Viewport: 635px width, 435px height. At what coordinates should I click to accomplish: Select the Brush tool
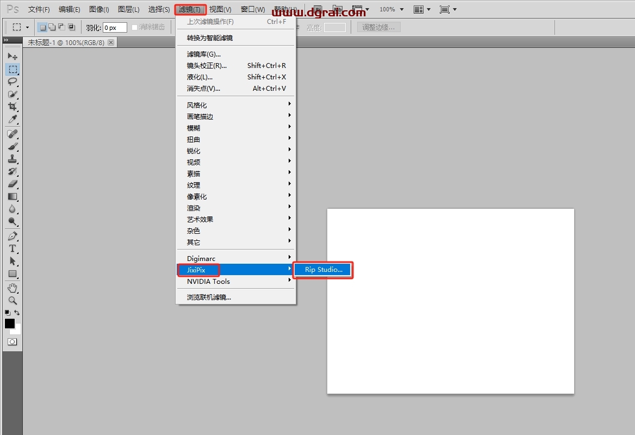13,146
